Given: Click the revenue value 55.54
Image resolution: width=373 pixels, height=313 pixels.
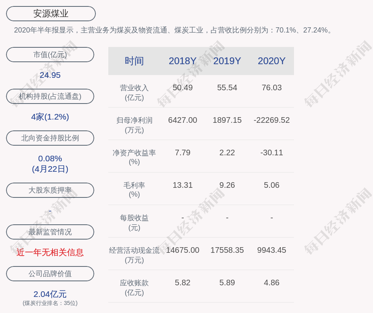Looking at the screenshot, I should pyautogui.click(x=227, y=87).
